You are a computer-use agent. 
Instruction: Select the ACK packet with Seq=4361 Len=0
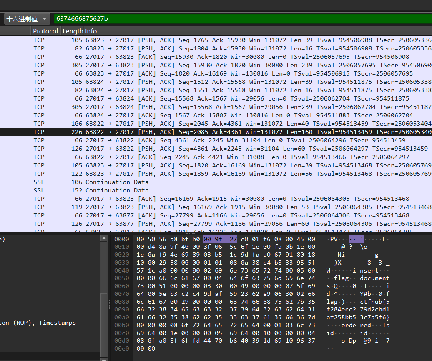216,140
